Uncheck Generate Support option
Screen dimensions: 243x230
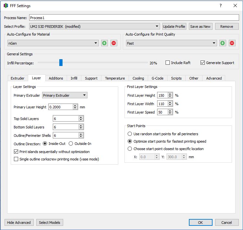(x=203, y=63)
